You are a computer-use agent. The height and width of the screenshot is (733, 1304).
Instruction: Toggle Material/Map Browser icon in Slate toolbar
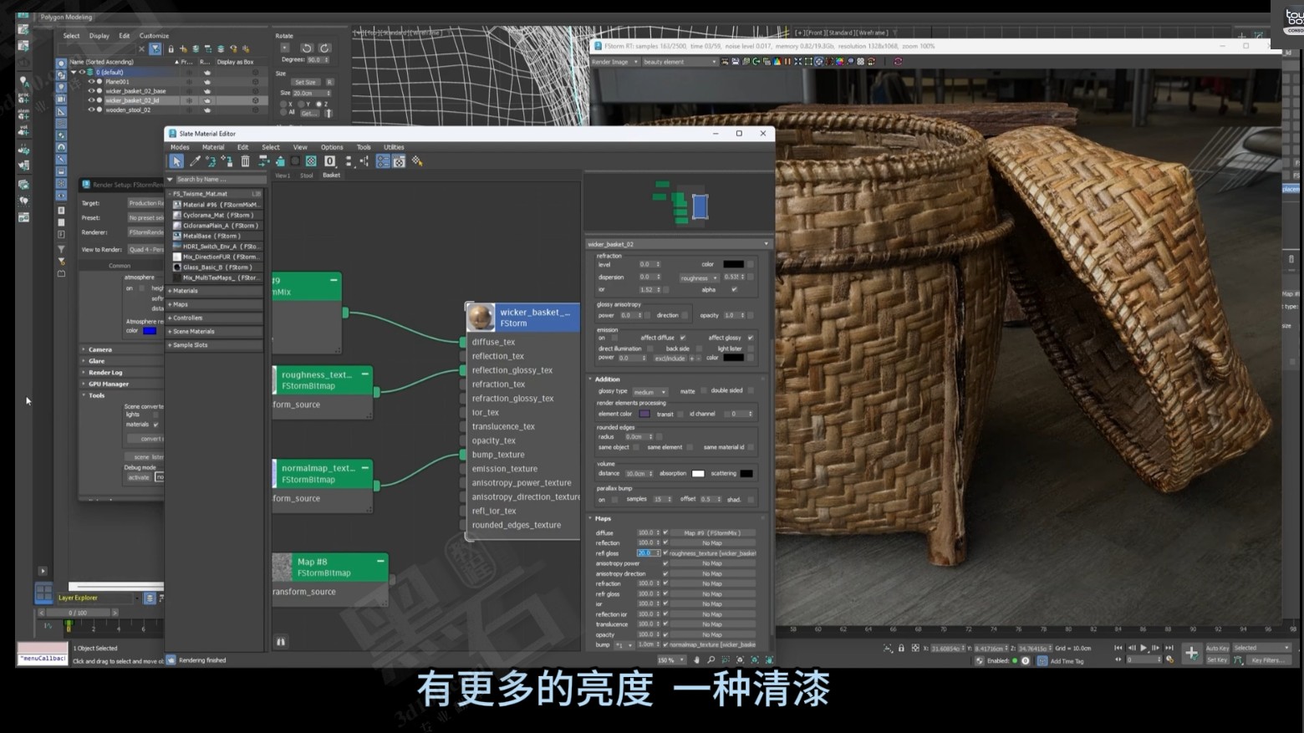tap(383, 161)
